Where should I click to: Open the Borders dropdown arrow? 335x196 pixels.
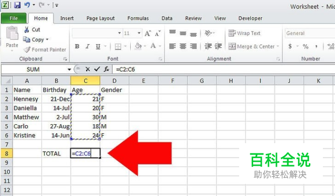click(125, 46)
